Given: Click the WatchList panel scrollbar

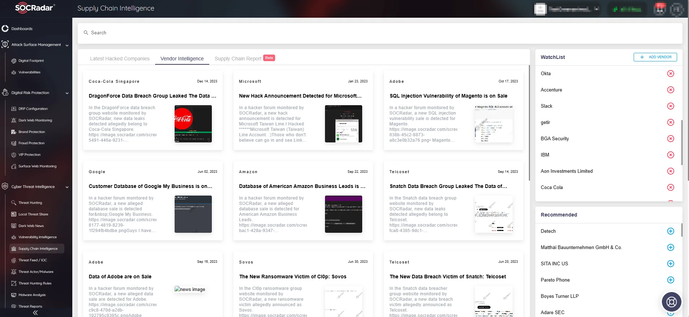Looking at the screenshot, I should pos(682,142).
